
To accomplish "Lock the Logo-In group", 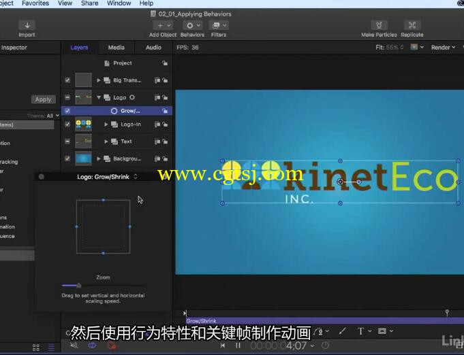I will [x=165, y=124].
